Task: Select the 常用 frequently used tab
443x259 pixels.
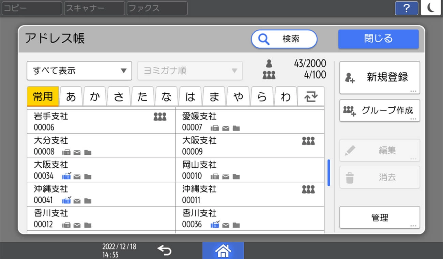Action: (x=42, y=96)
